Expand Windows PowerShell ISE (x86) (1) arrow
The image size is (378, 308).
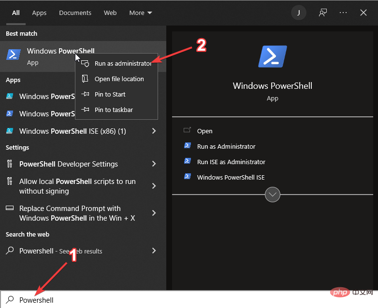154,131
